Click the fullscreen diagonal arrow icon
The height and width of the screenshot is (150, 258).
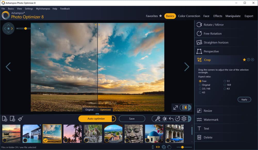[175, 107]
